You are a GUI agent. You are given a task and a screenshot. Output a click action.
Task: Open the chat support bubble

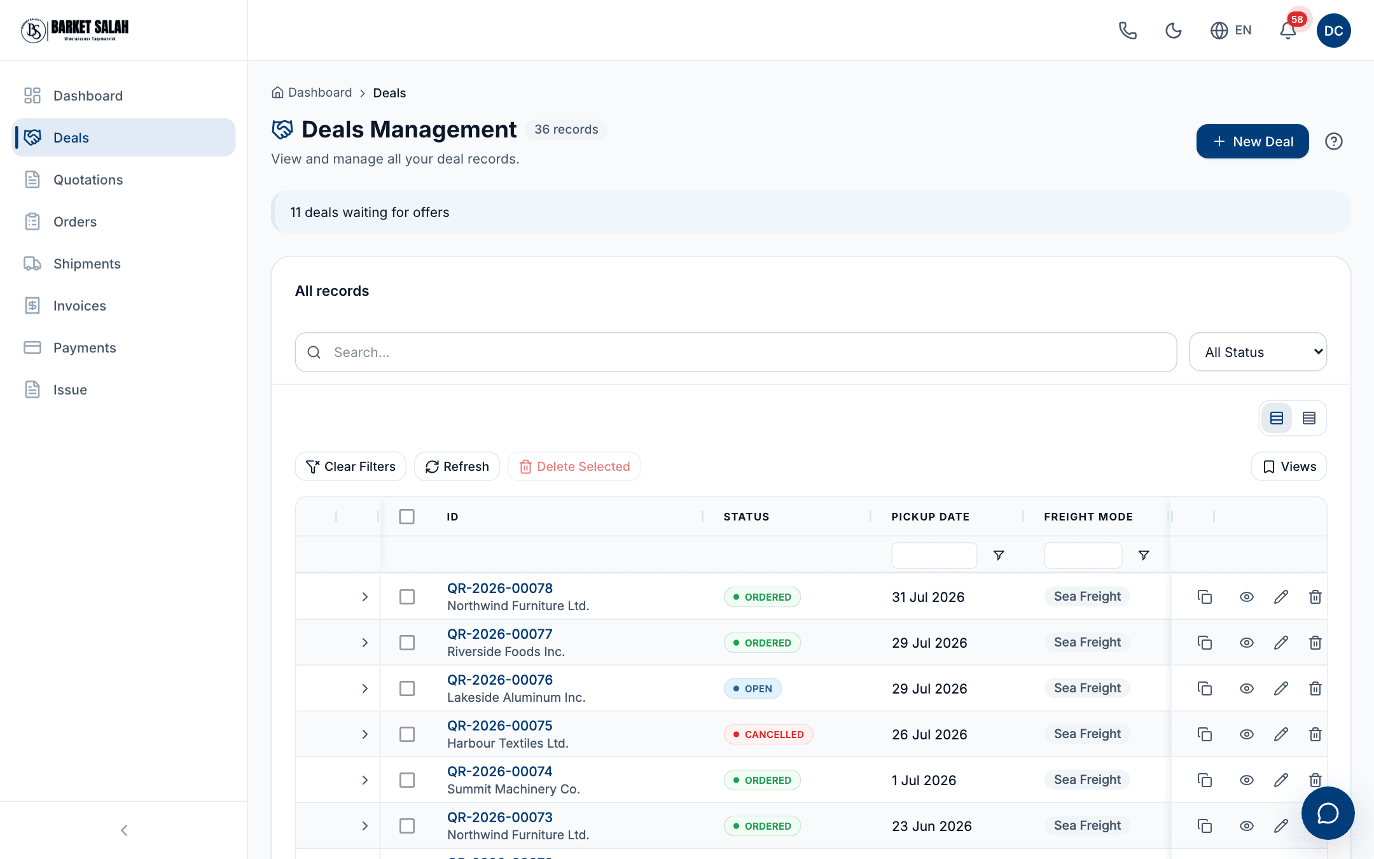point(1328,813)
